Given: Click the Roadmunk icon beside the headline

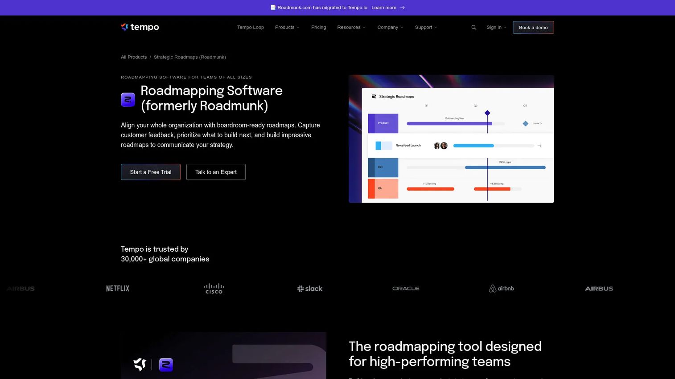Looking at the screenshot, I should point(128,99).
